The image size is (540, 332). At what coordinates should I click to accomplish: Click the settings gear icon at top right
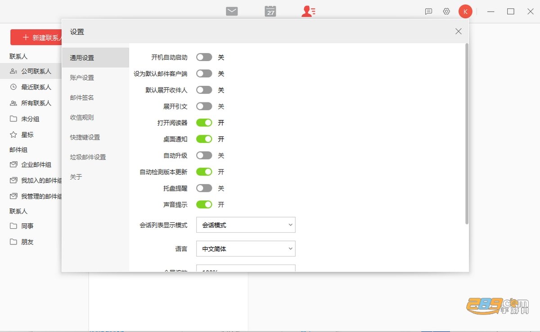446,12
